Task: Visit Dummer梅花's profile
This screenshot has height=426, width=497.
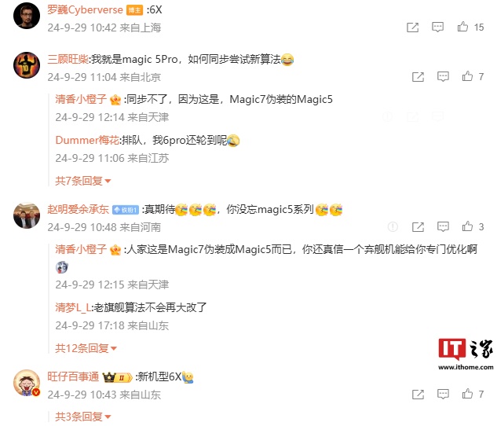Action: pos(87,140)
